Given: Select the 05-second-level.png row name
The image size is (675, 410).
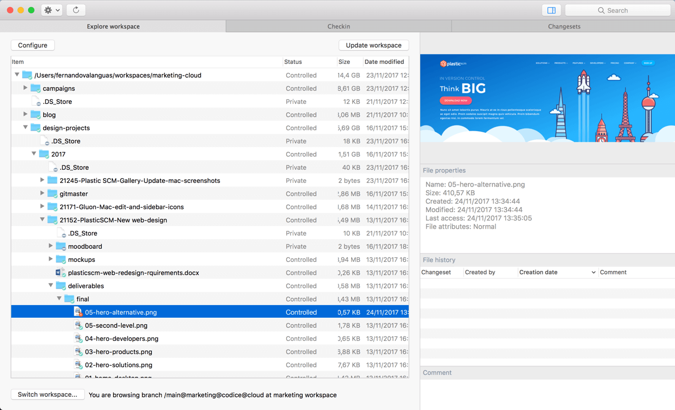Looking at the screenshot, I should [116, 325].
